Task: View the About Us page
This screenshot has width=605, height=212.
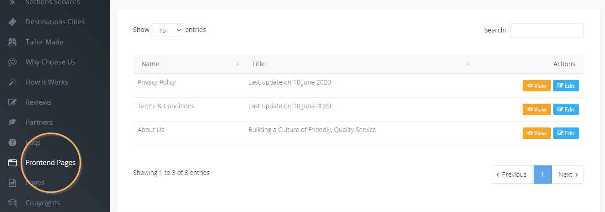Action: 536,133
